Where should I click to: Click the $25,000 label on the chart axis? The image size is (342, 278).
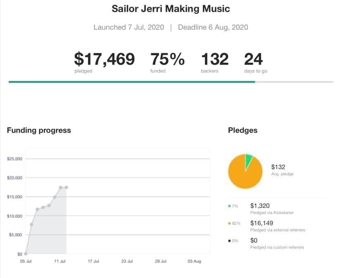(x=15, y=159)
